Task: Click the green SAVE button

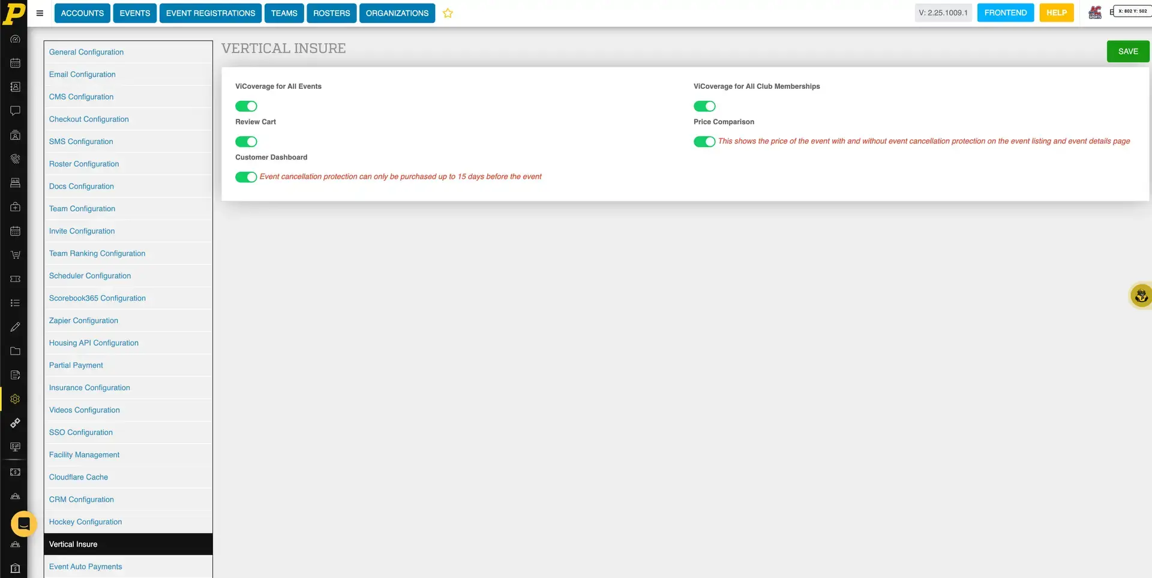Action: [1128, 52]
